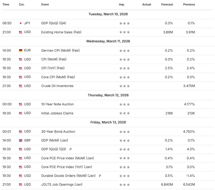Click the Wednesday, March 11, 2026 date header
Viewport: 215px width, 190px height.
click(108, 41)
